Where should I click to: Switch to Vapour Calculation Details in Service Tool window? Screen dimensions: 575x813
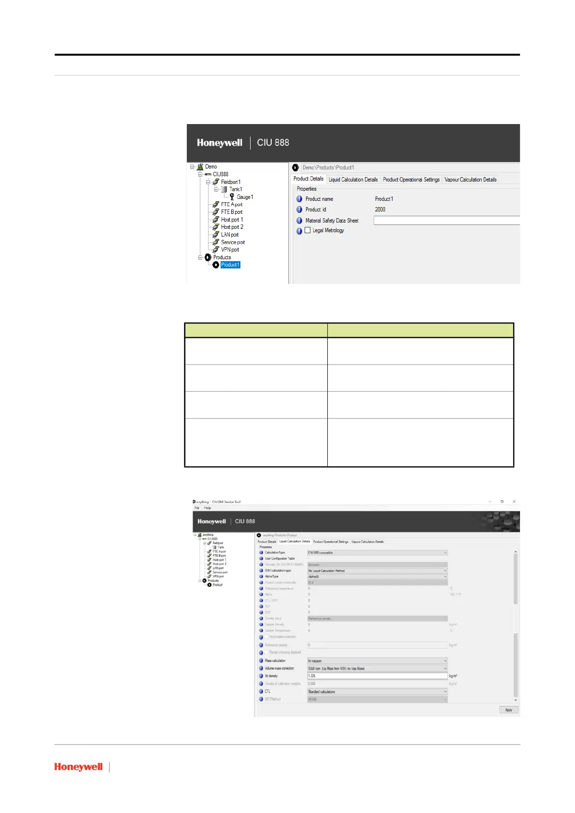click(x=368, y=542)
